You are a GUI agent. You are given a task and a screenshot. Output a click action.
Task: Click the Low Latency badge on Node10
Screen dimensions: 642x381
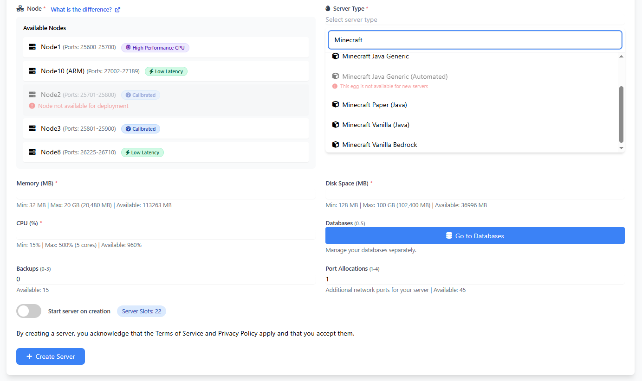(x=166, y=71)
